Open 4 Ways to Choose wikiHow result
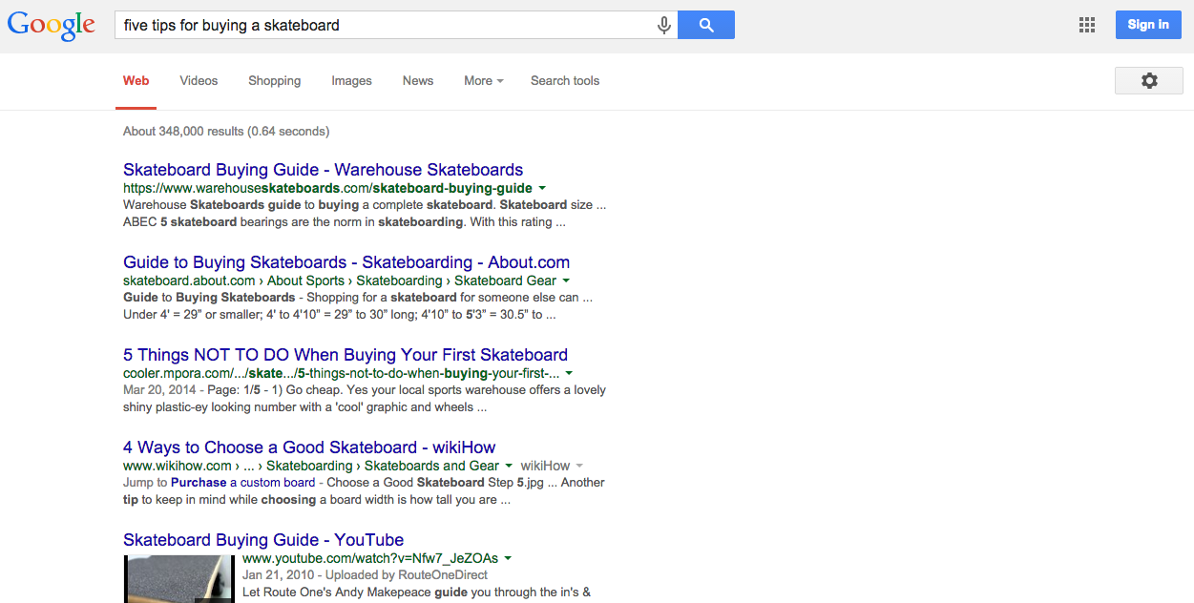 pyautogui.click(x=309, y=447)
